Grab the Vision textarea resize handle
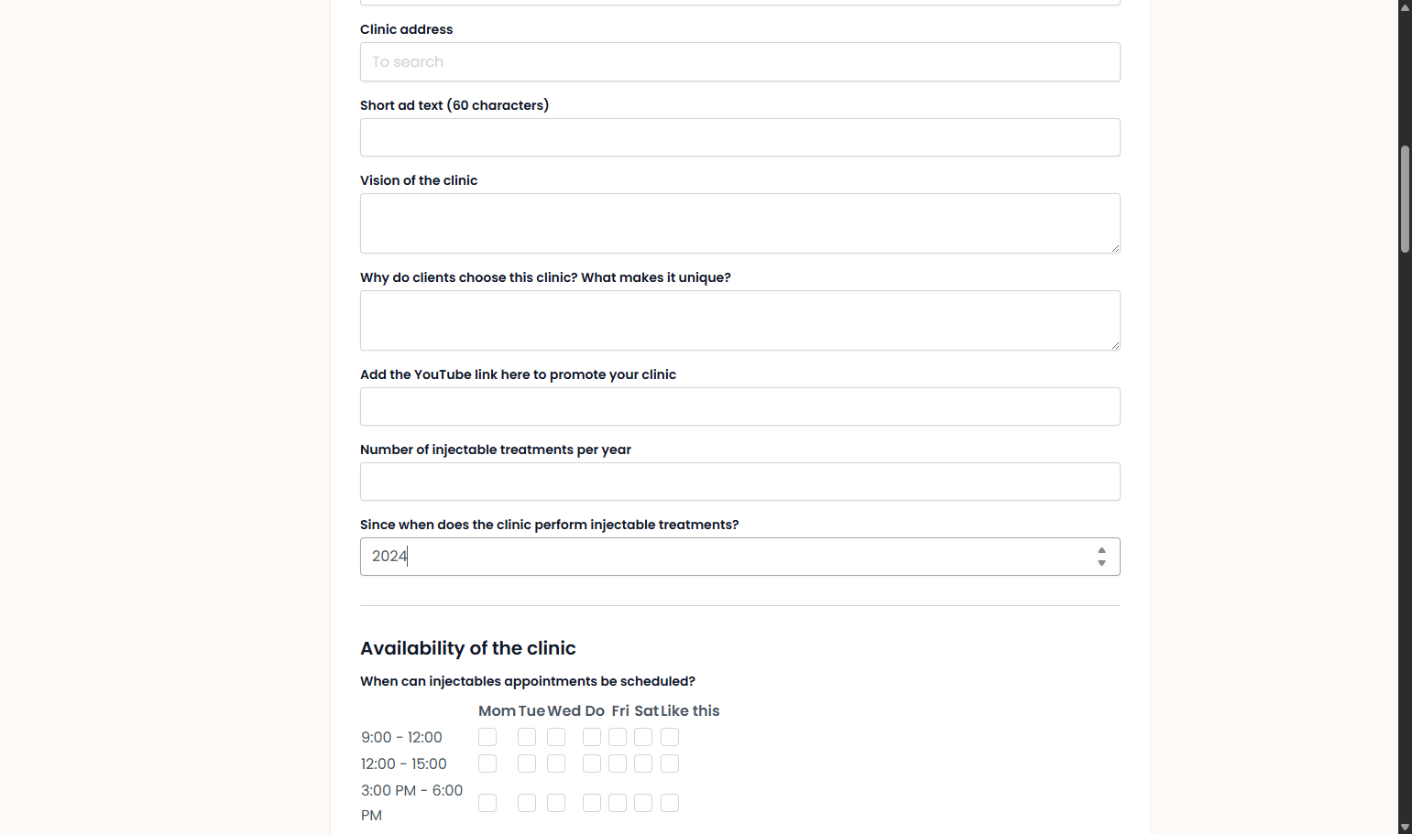This screenshot has width=1412, height=834. [x=1115, y=248]
